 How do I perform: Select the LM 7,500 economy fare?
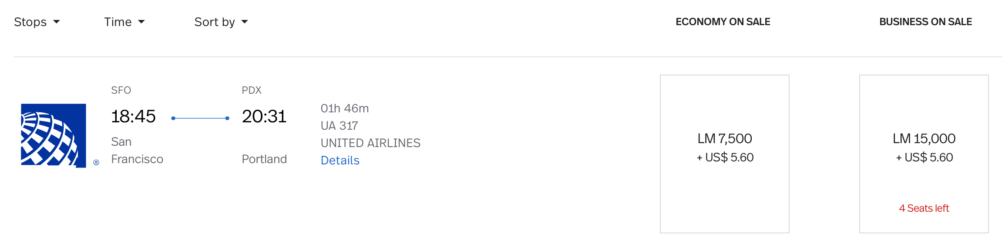pos(725,154)
